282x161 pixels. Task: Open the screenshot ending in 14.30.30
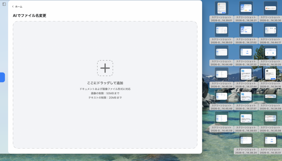tap(270, 8)
